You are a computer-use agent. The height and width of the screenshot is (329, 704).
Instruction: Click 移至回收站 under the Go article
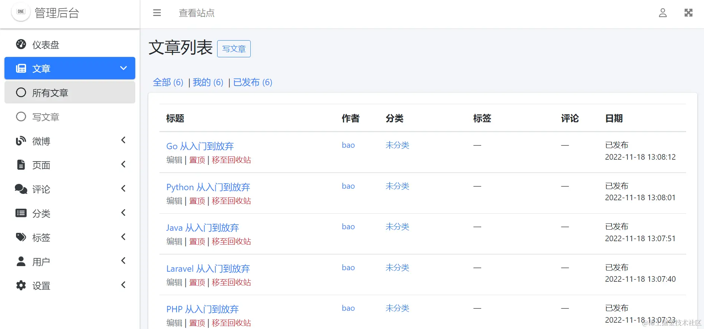[231, 160]
